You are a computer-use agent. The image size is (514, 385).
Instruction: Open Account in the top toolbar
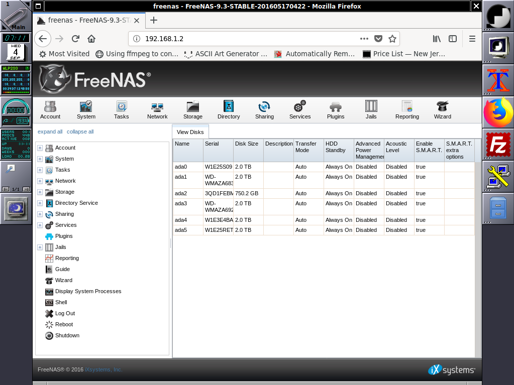[x=50, y=110]
